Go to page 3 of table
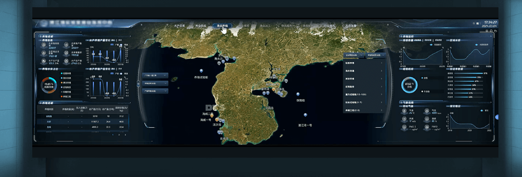The image size is (522, 177). point(125,135)
